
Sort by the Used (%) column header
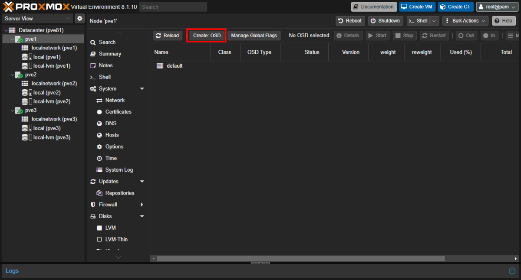tap(461, 52)
